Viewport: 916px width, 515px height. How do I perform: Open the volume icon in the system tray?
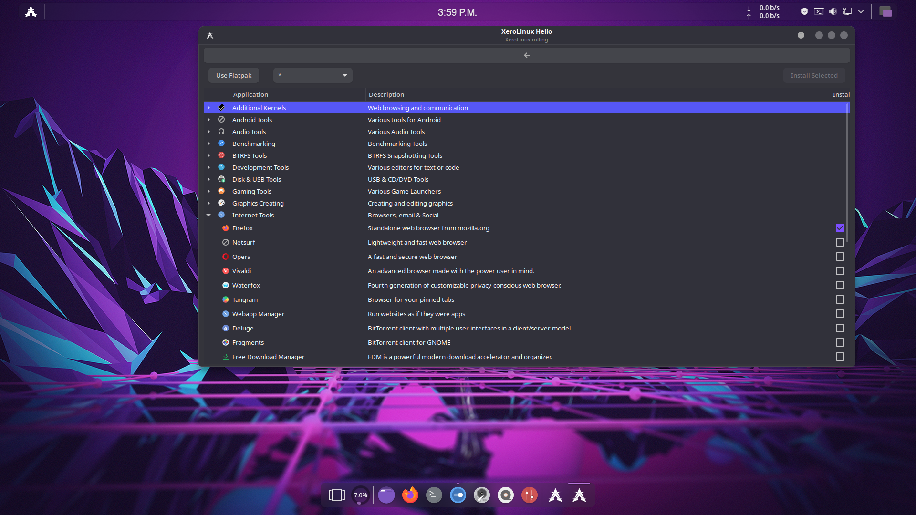833,11
